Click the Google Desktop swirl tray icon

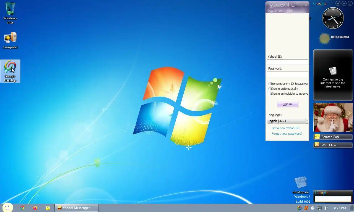[299, 208]
